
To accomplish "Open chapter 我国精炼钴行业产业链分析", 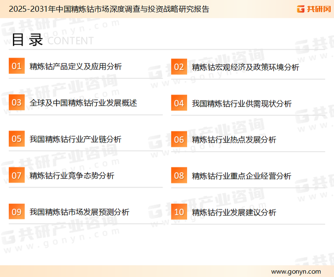I will (x=75, y=139).
